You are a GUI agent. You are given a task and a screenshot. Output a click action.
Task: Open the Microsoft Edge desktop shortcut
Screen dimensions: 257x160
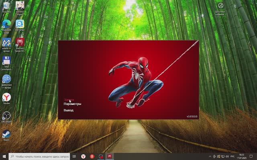click(x=6, y=26)
